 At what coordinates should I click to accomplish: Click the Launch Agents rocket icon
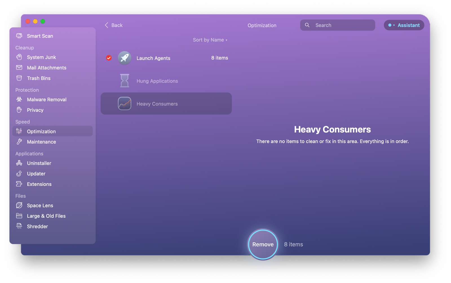click(x=124, y=58)
